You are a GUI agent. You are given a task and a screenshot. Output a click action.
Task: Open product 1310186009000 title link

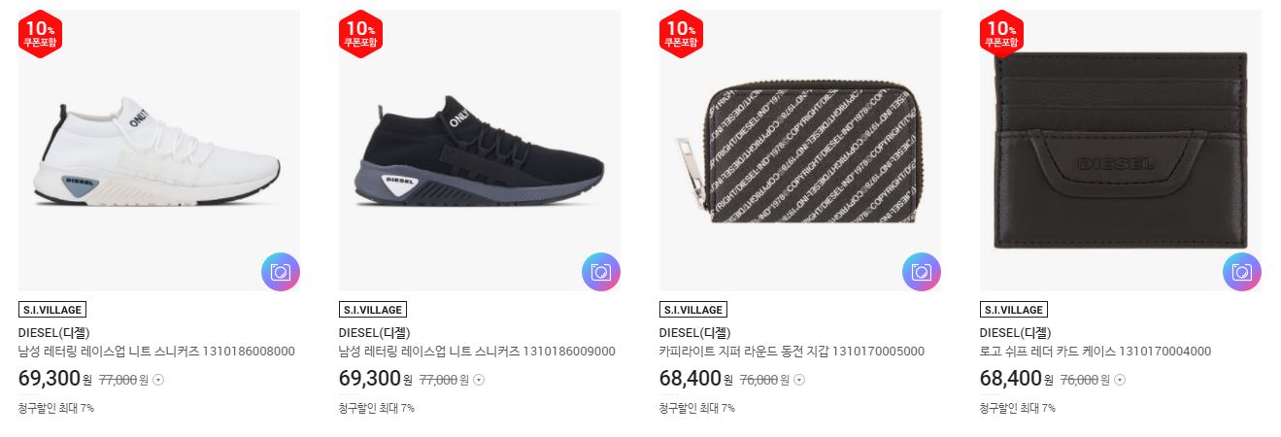click(477, 352)
